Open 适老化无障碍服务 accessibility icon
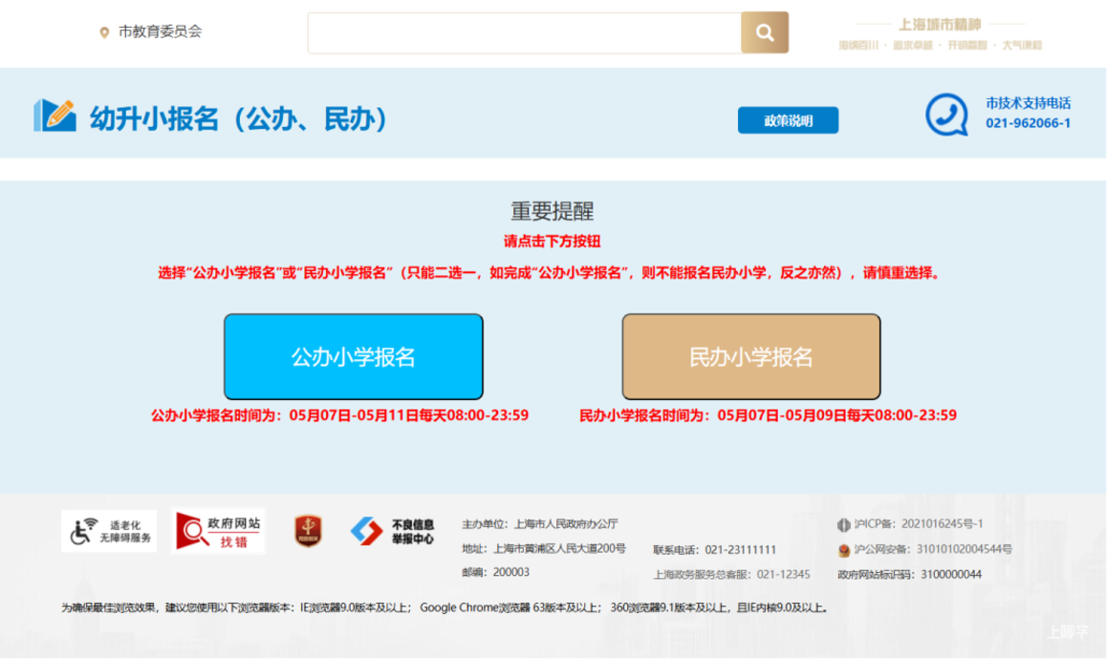The width and height of the screenshot is (1107, 659). 109,531
